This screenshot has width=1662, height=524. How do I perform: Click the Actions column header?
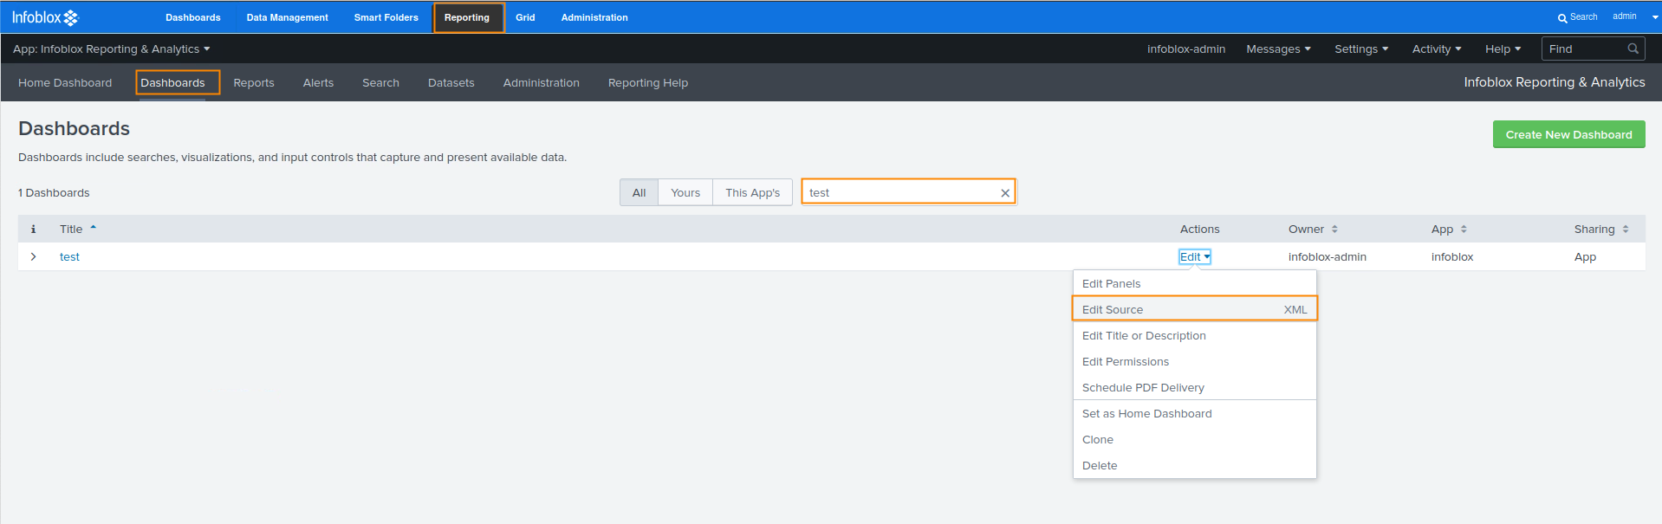click(x=1199, y=230)
